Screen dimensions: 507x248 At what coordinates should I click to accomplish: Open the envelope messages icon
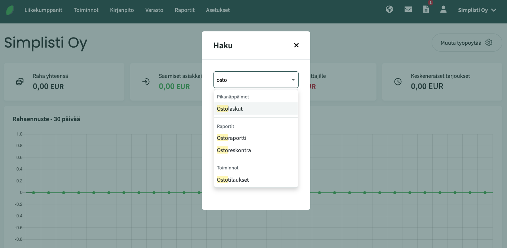[x=408, y=9]
